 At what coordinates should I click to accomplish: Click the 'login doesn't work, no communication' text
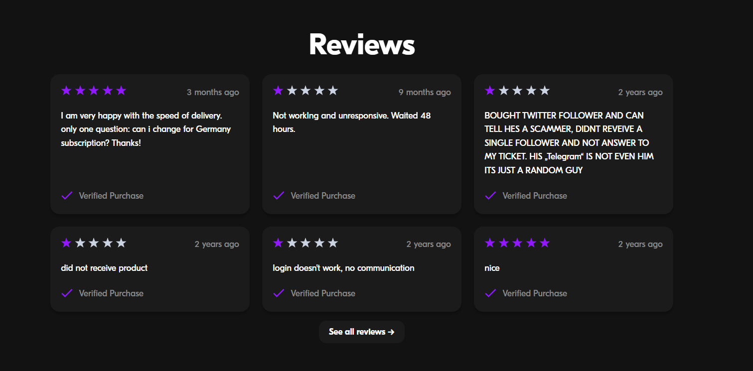(343, 268)
